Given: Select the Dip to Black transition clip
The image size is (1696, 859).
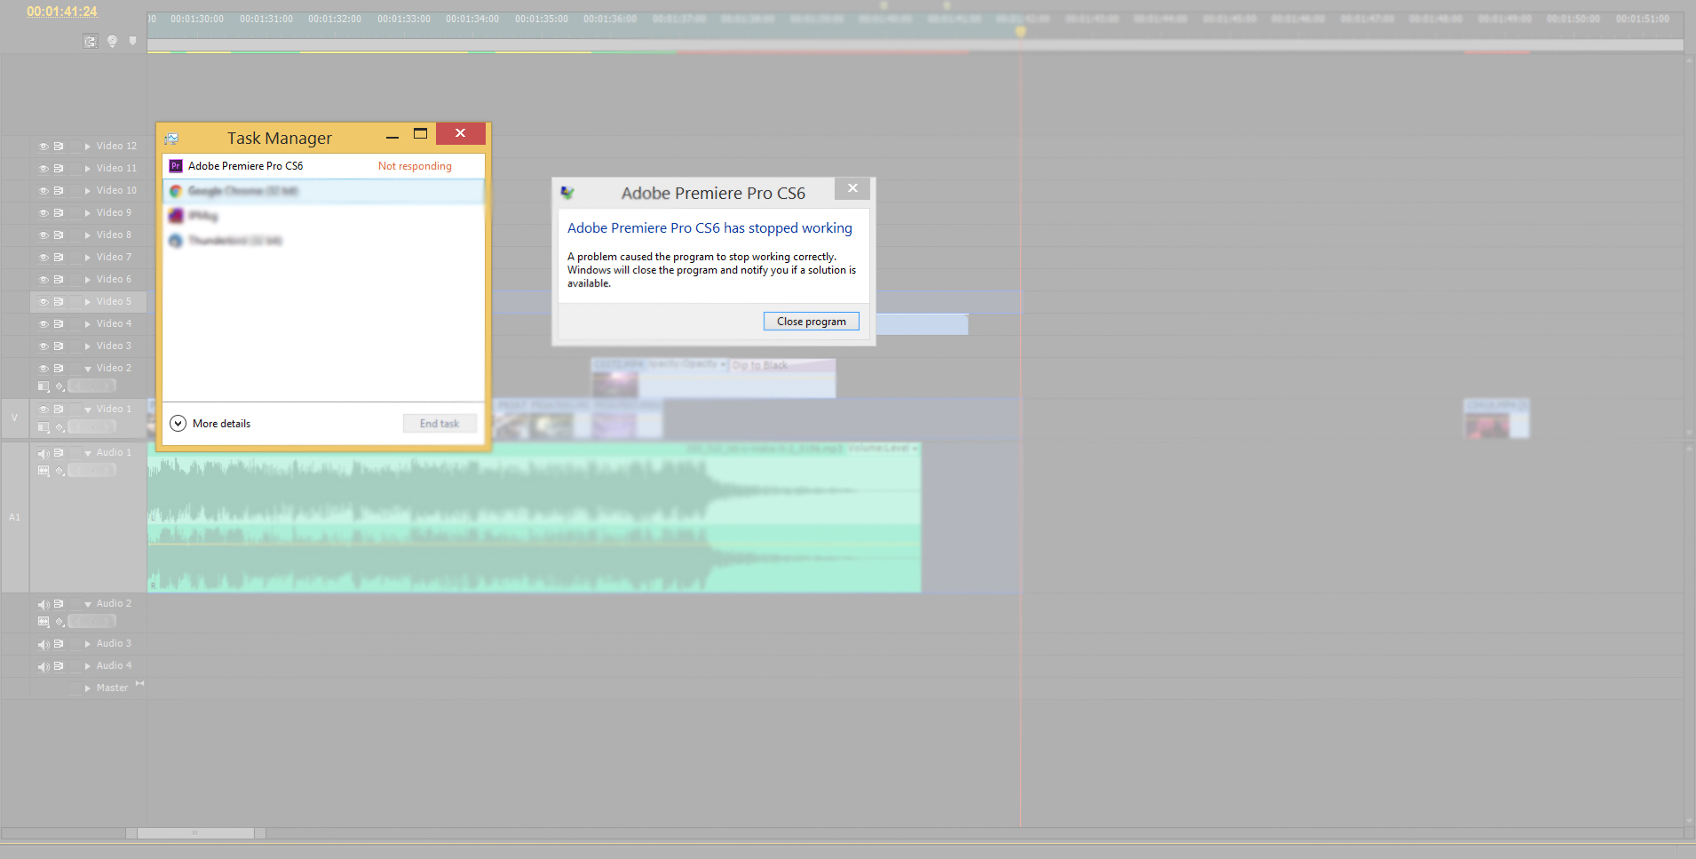Looking at the screenshot, I should point(781,365).
